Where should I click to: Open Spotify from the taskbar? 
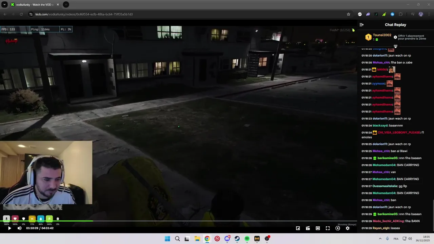point(247,239)
